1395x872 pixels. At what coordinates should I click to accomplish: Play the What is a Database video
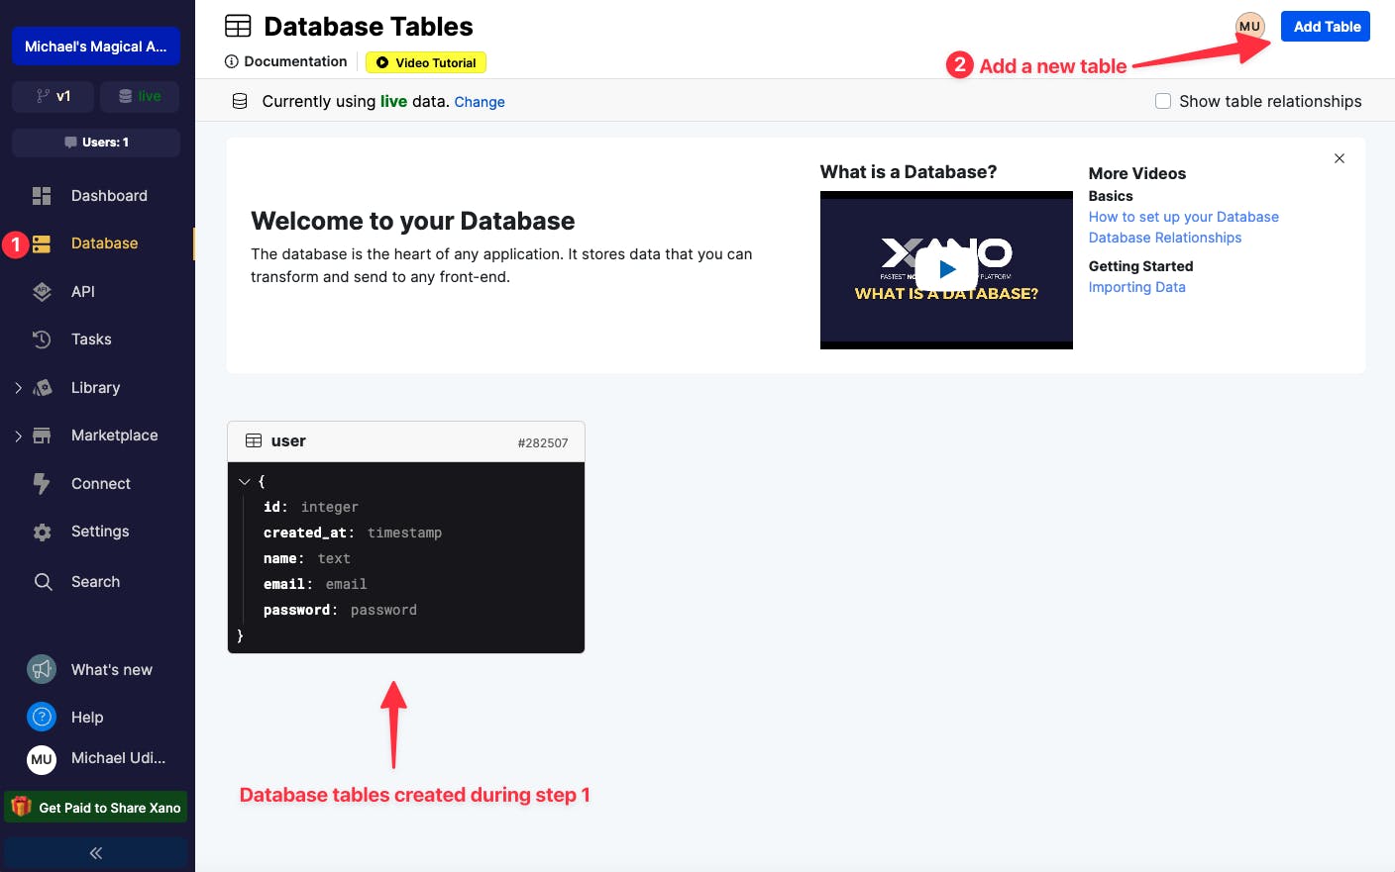(947, 269)
